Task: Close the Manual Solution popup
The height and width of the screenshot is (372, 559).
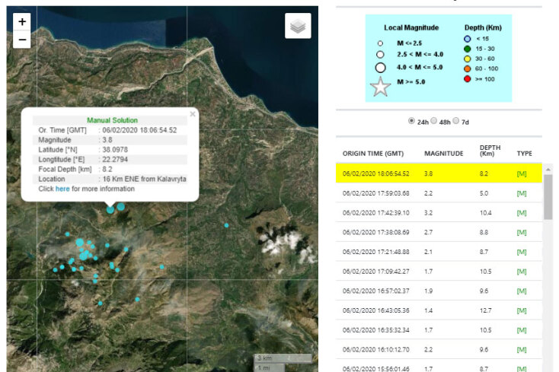Action: point(193,114)
